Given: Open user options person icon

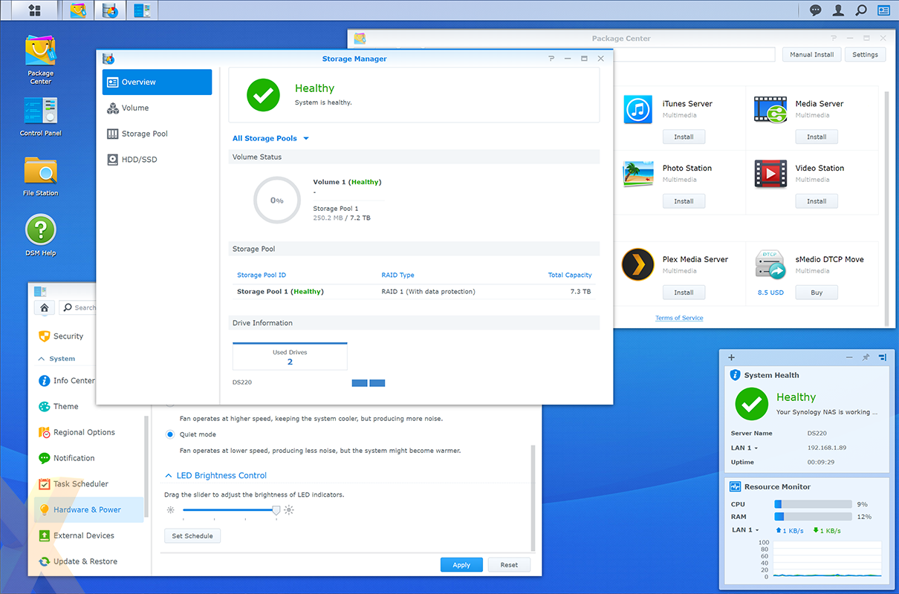Looking at the screenshot, I should 838,10.
